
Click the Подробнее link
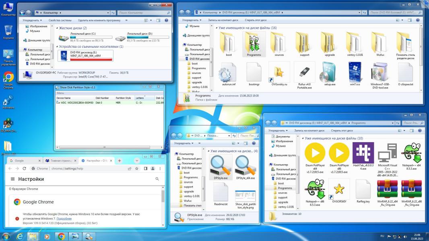[x=64, y=219]
